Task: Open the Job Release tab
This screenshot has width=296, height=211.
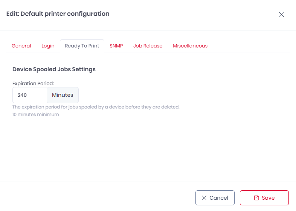Action: (148, 46)
